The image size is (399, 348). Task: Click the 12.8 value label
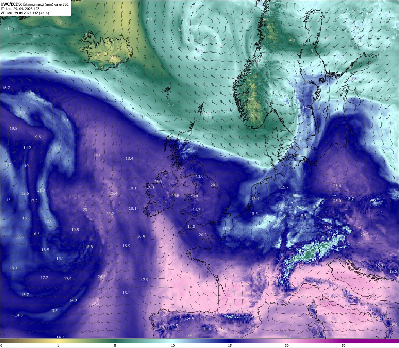click(x=89, y=247)
